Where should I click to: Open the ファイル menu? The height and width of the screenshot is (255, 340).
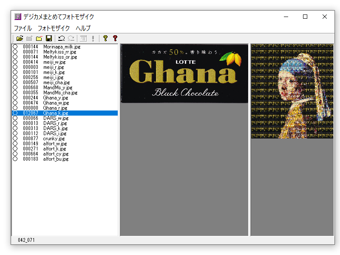[23, 28]
